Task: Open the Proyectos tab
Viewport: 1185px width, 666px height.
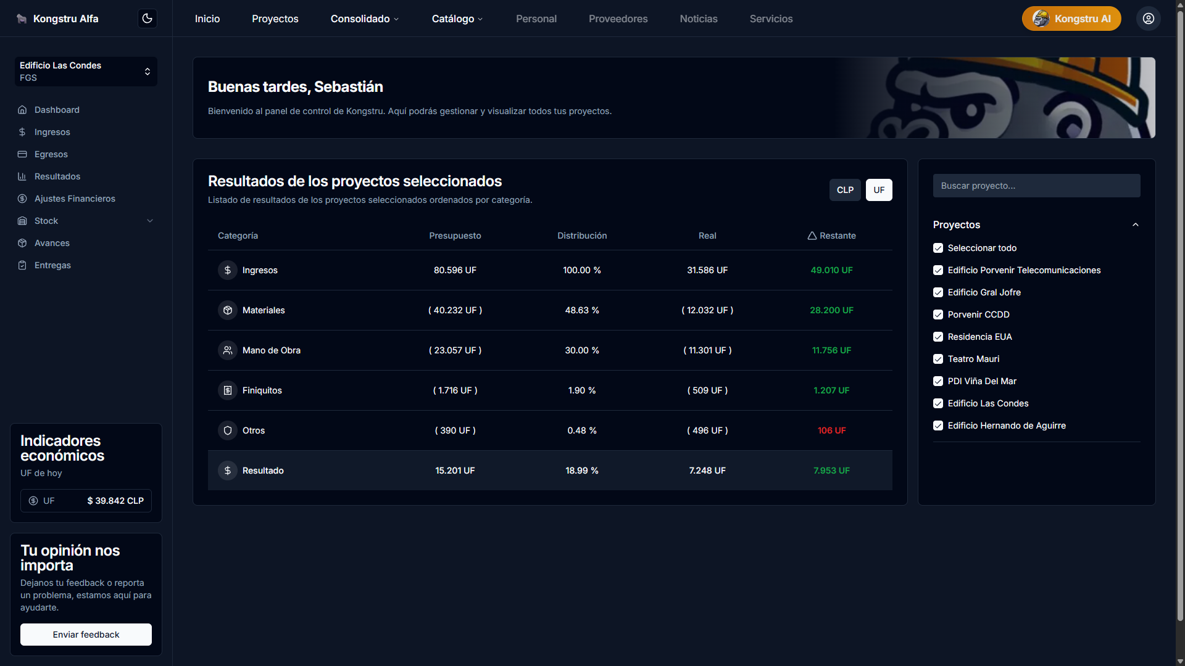Action: click(x=275, y=18)
